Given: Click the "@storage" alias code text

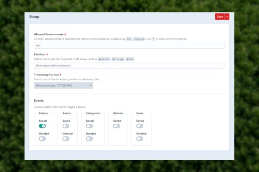Looking at the screenshot, I should (x=118, y=59).
